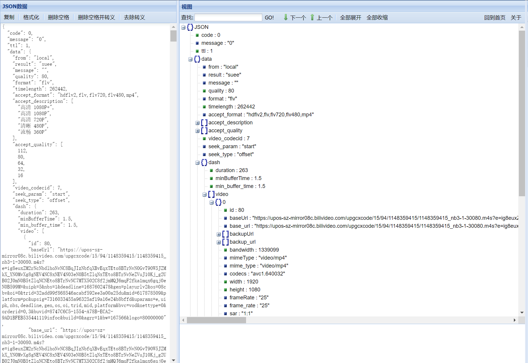Collapse the video array node

coord(205,194)
